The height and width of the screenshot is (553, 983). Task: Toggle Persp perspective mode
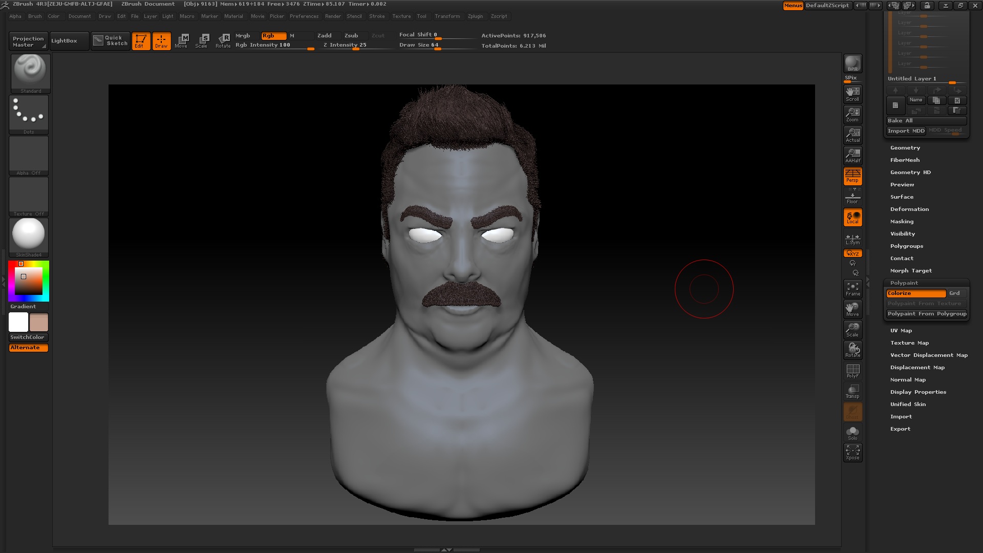coord(852,176)
